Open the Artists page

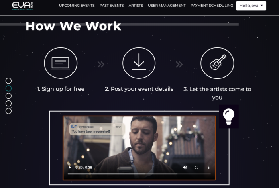[136, 6]
